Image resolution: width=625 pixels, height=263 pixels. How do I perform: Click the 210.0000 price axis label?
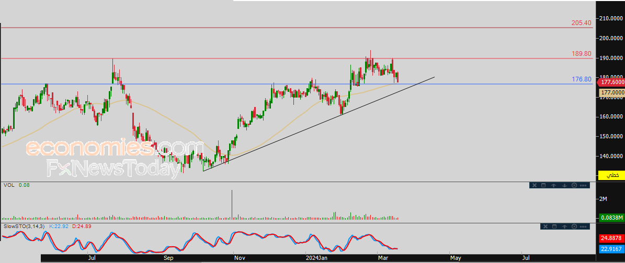coord(611,18)
